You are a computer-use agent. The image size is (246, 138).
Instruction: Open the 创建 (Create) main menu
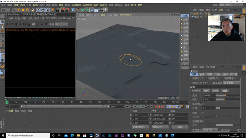tap(16, 5)
